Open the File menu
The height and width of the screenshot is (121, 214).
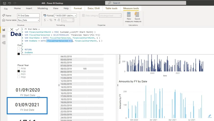(6, 9)
